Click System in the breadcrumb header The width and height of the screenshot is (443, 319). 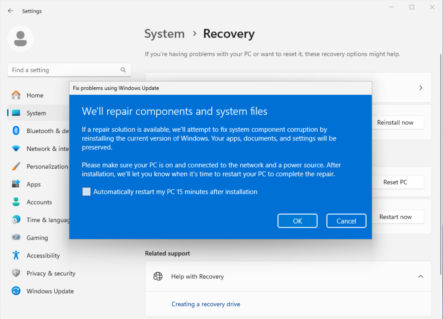click(x=164, y=34)
